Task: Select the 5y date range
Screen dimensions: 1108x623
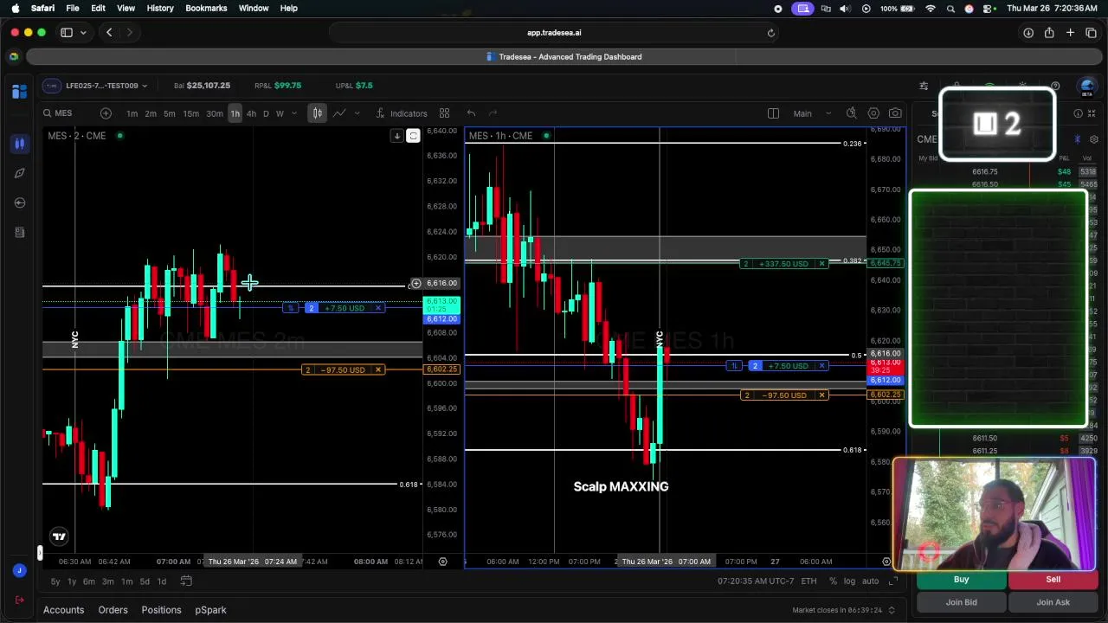Action: click(55, 581)
